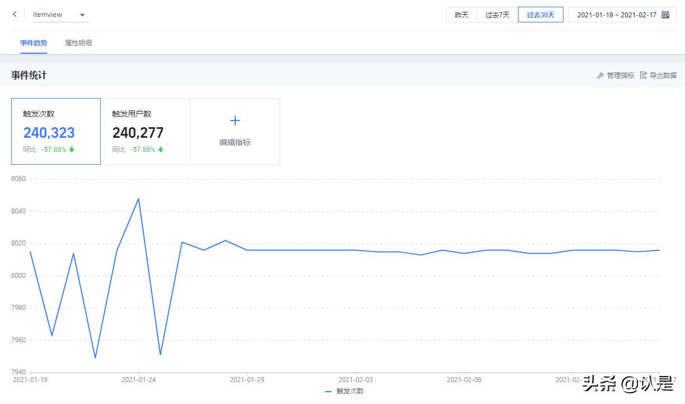Click the wrench icon next to 管理指标
Image resolution: width=685 pixels, height=404 pixels.
point(600,75)
